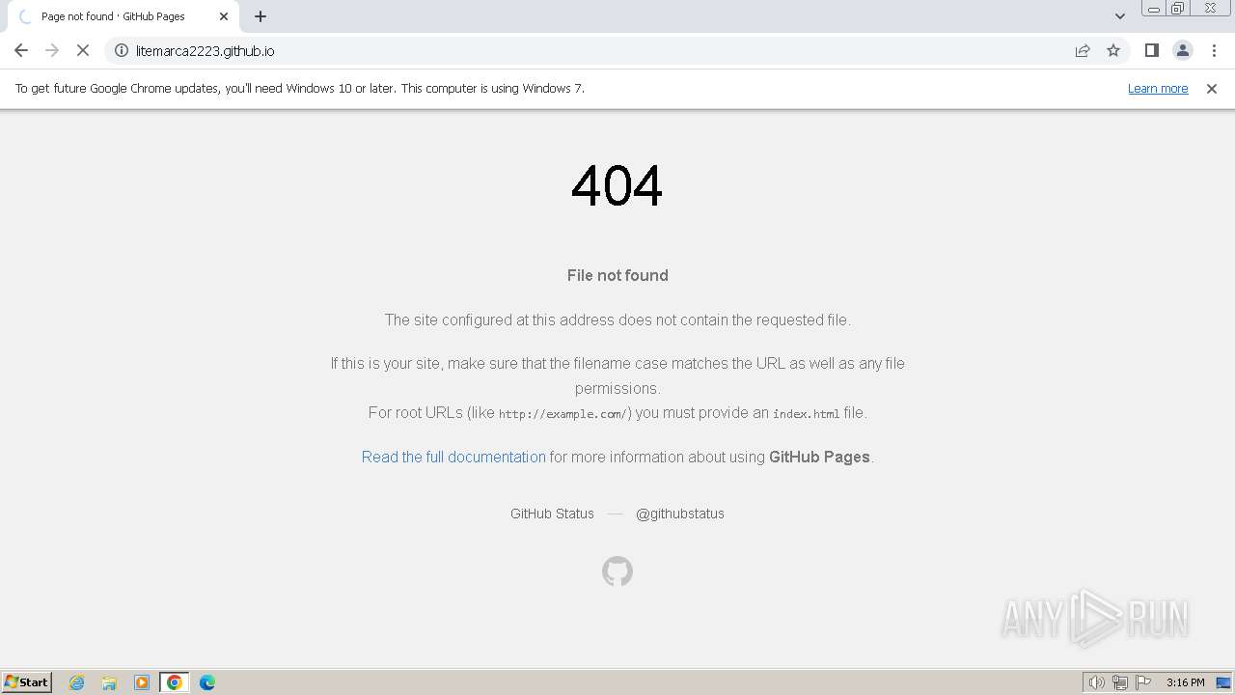Open the volume control in tray
Image resolution: width=1235 pixels, height=695 pixels.
[1097, 682]
